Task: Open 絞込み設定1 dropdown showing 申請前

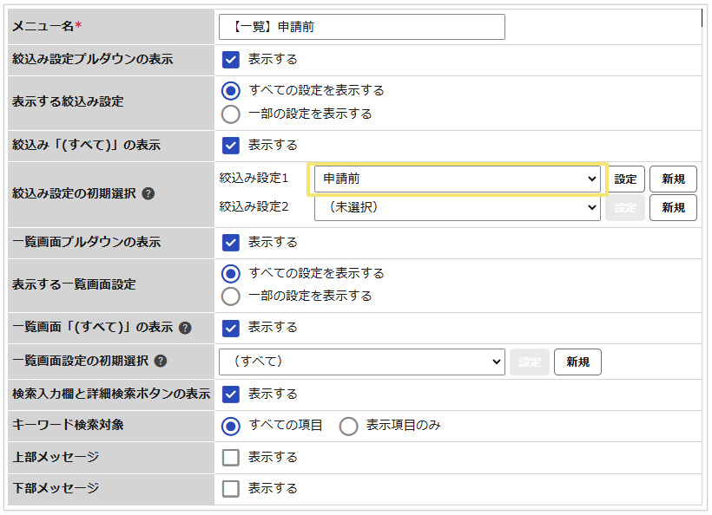Action: click(458, 179)
